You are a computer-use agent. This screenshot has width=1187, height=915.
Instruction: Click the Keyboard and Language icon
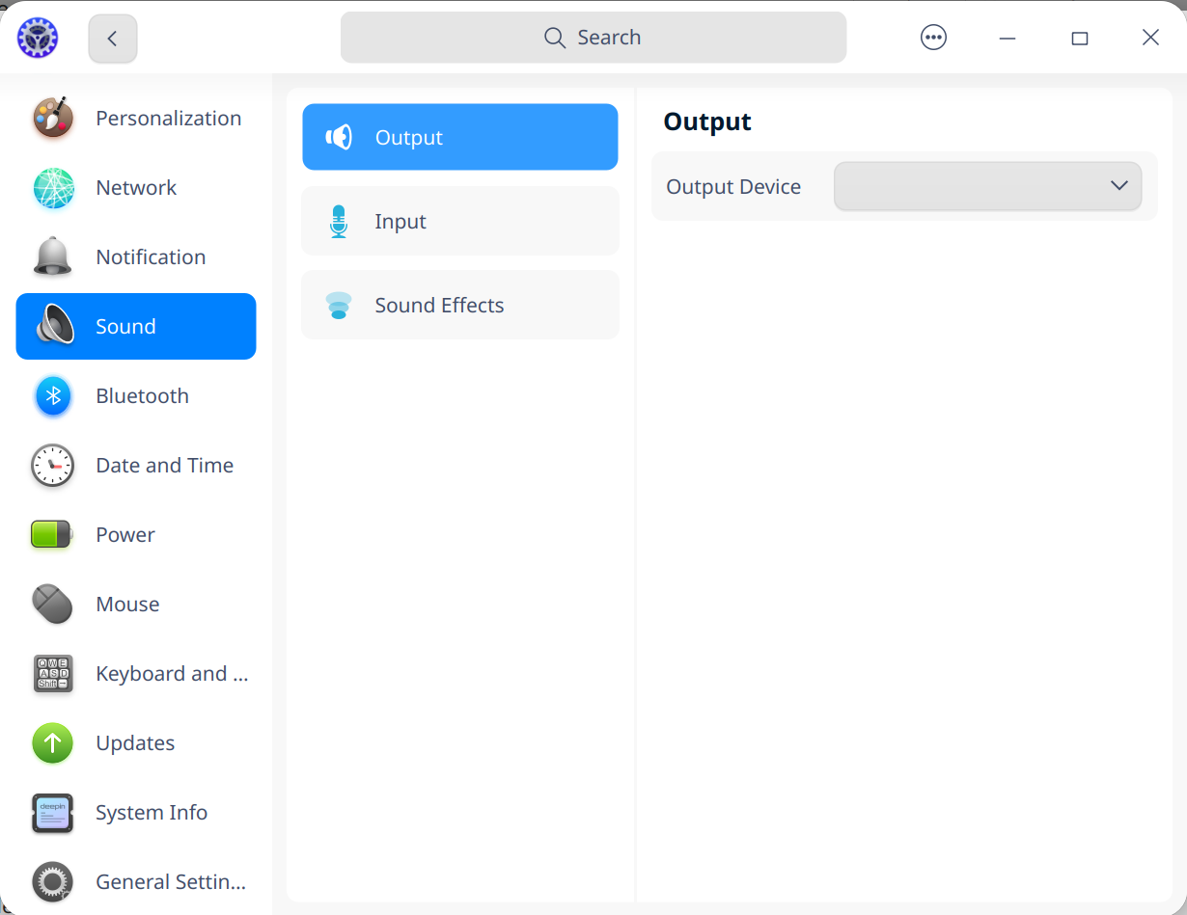tap(53, 674)
